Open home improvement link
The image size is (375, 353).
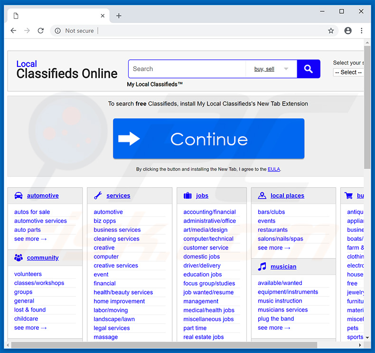click(119, 301)
